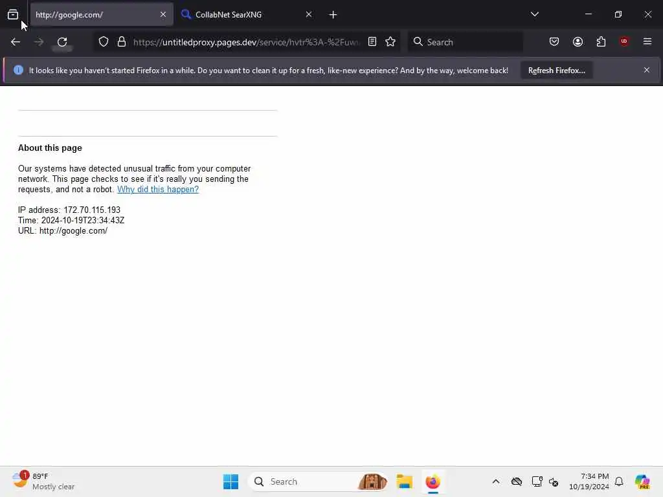Image resolution: width=663 pixels, height=497 pixels.
Task: Click the Refresh Firefox... button
Action: point(556,71)
